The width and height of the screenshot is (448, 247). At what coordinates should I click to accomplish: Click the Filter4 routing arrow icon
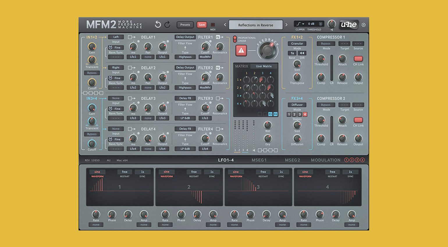(x=220, y=129)
